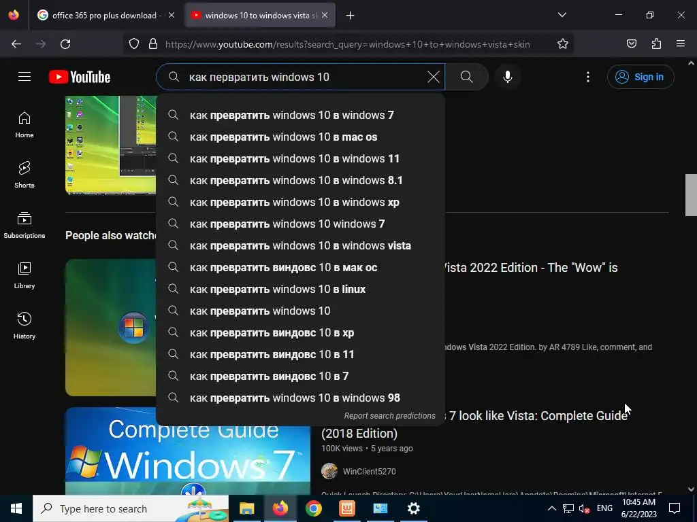The height and width of the screenshot is (522, 697).
Task: Select suggestion 'виндовс 10 в 7'
Action: (300, 376)
